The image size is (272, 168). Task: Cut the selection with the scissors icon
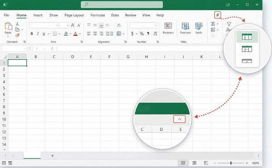pyautogui.click(x=17, y=24)
